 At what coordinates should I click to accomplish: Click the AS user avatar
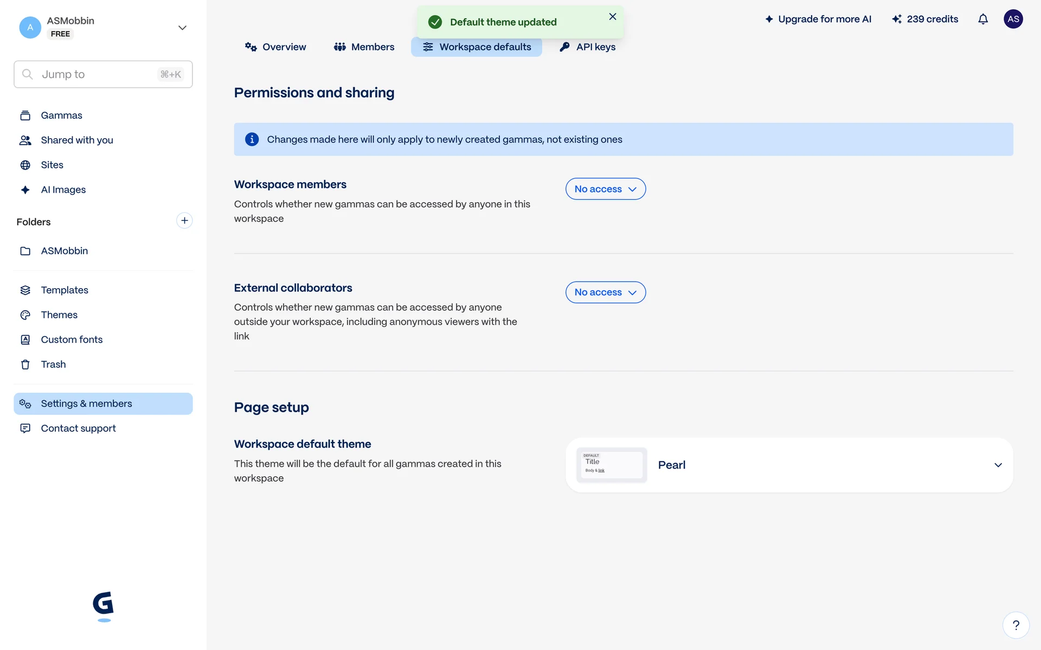(1013, 19)
